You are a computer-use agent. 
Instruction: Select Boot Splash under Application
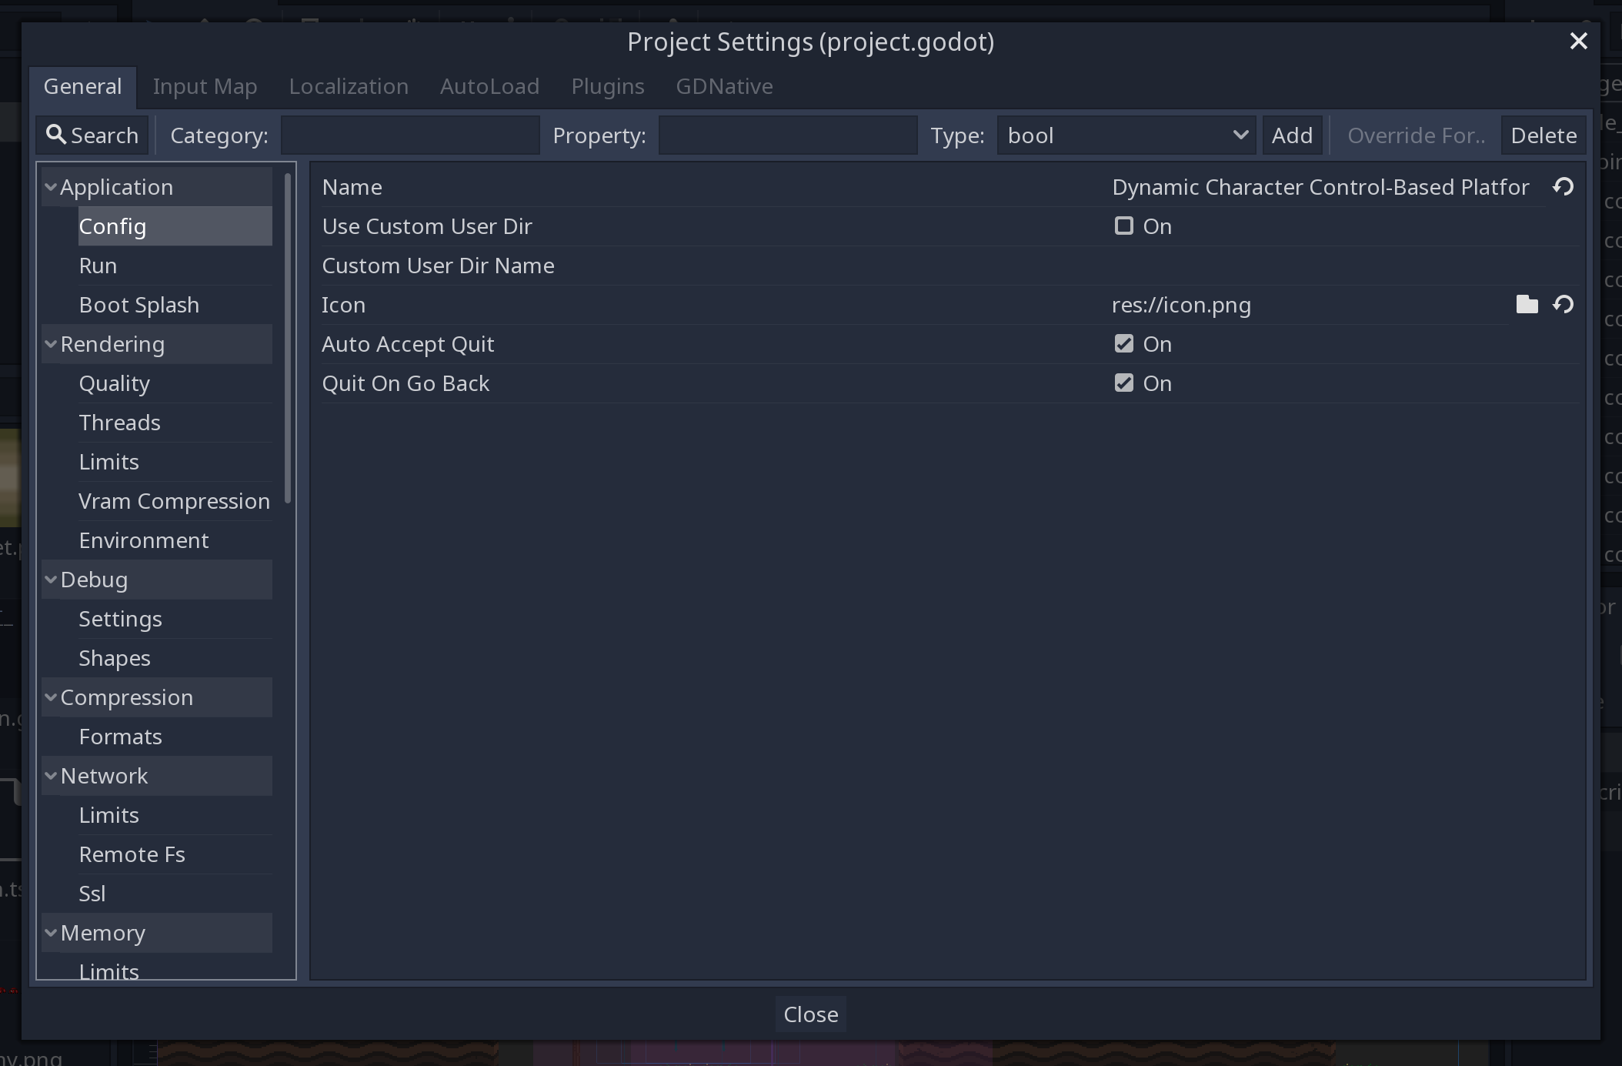(x=139, y=304)
